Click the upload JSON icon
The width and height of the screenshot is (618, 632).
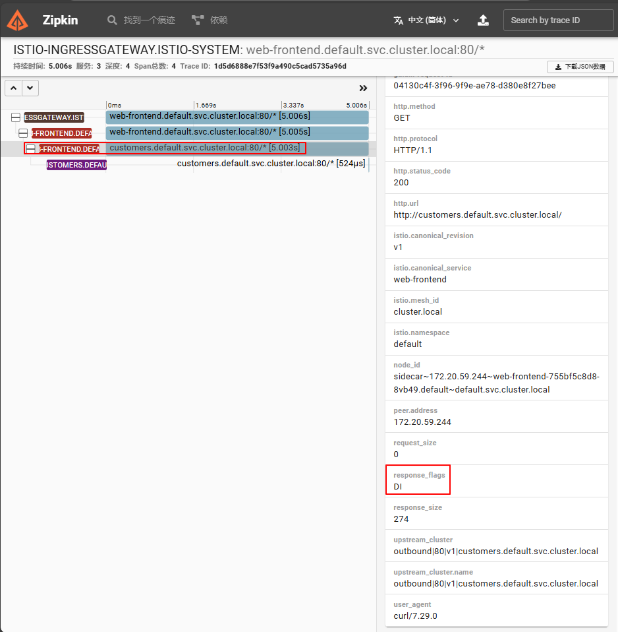pyautogui.click(x=483, y=20)
